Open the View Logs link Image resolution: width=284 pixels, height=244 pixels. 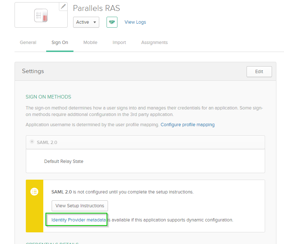135,22
